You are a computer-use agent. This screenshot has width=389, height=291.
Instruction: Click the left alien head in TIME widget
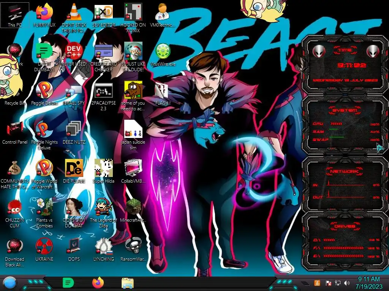319,52
